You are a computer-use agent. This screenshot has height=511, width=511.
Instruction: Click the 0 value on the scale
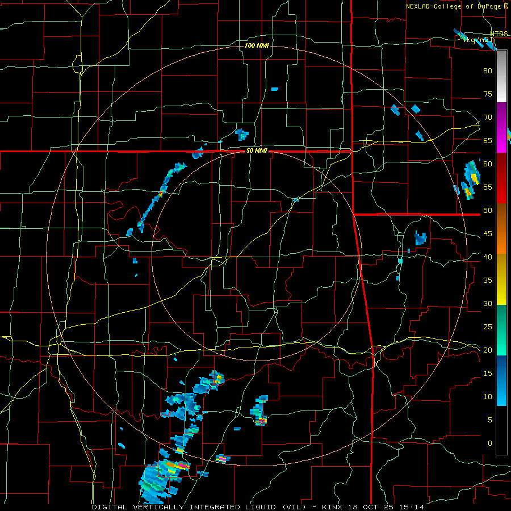click(x=490, y=443)
